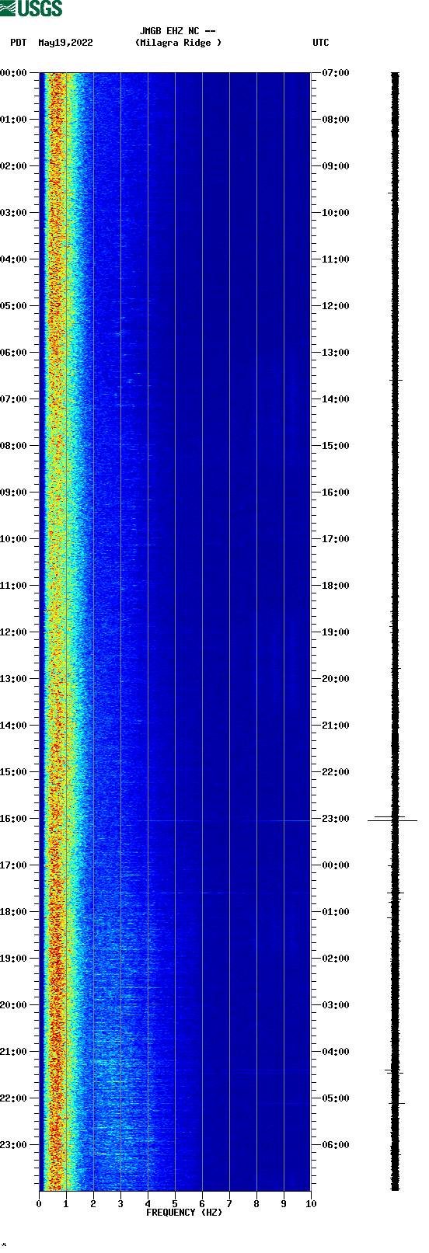Image resolution: width=429 pixels, height=1253 pixels.
Task: Click the '(Milagra Ridge )' subtitle
Action: (178, 43)
